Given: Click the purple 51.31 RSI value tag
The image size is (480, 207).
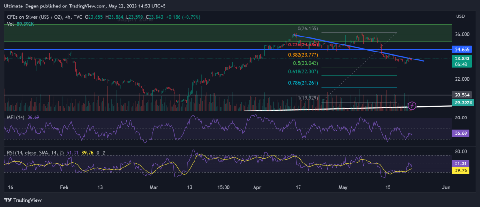Looking at the screenshot, I should 460,163.
